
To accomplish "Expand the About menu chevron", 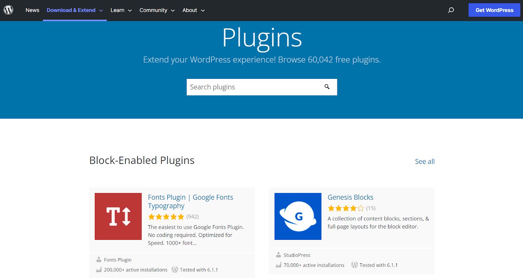I will (x=203, y=10).
